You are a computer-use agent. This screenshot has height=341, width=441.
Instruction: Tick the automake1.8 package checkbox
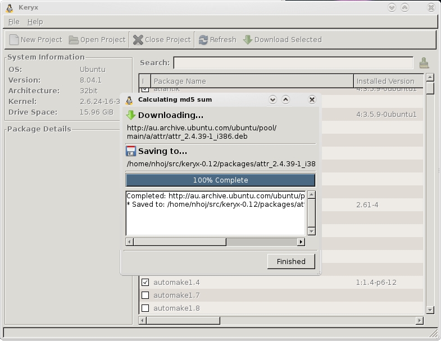(146, 308)
